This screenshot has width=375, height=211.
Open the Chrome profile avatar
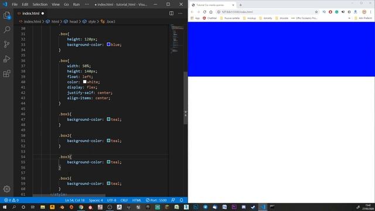(x=364, y=12)
